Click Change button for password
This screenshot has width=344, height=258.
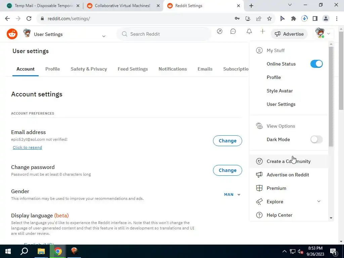(227, 170)
